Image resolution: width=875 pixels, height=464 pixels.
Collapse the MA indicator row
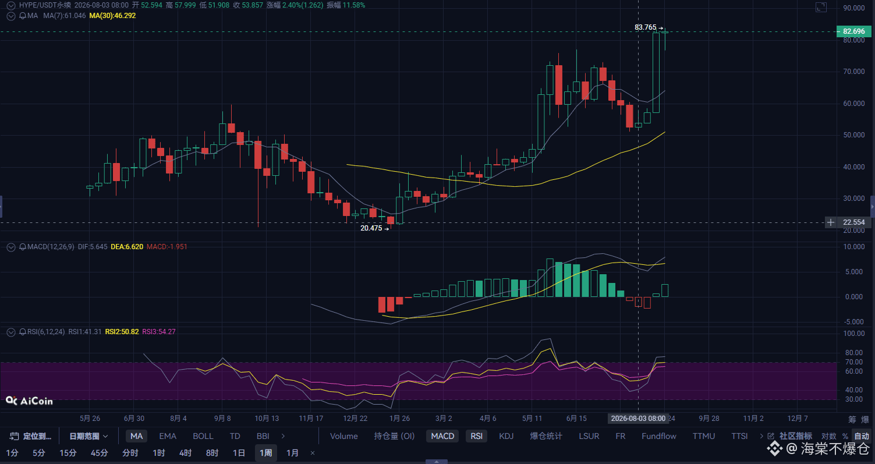pos(10,16)
